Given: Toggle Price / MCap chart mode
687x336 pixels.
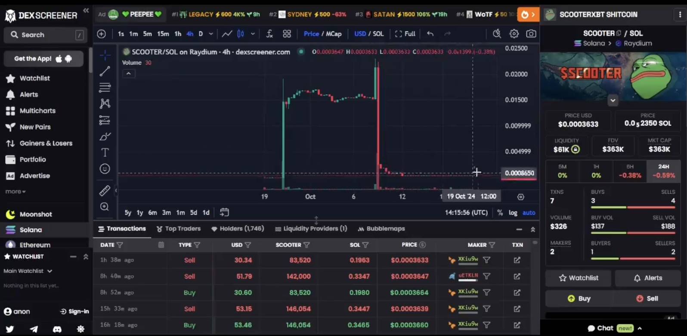Looking at the screenshot, I should point(322,34).
